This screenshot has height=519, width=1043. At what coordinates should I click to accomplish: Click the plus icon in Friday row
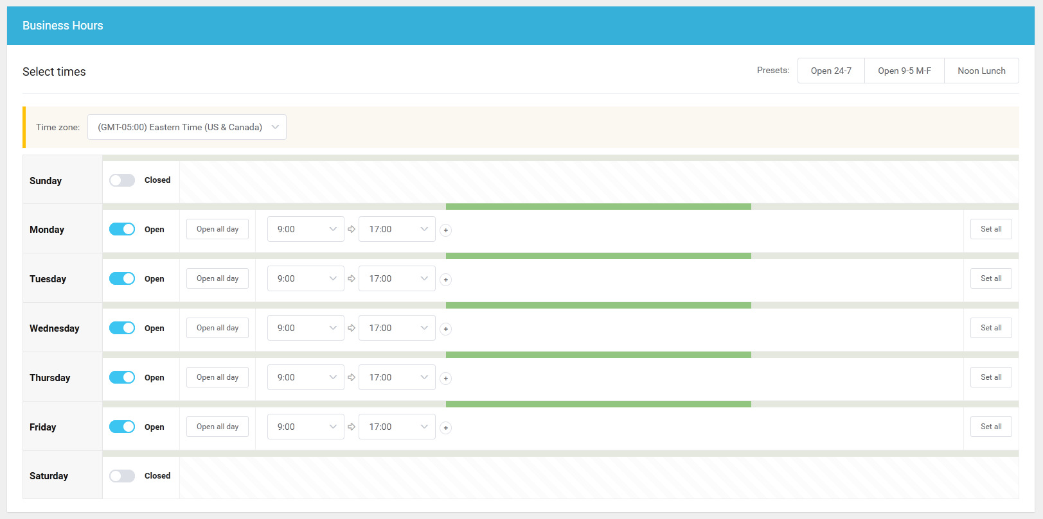445,428
